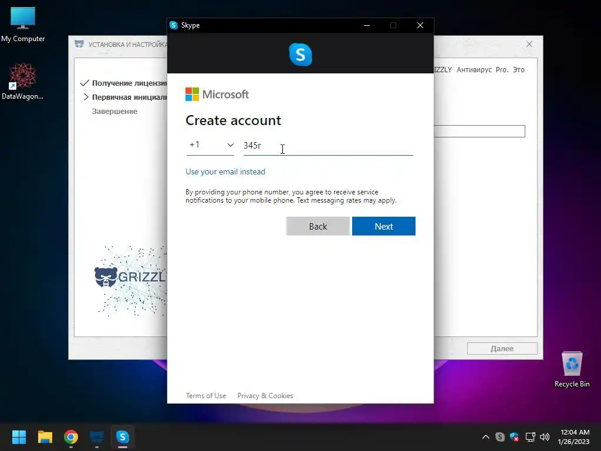Screen dimensions: 601x451
Task: Click the Далее button in installer
Action: [x=502, y=349]
